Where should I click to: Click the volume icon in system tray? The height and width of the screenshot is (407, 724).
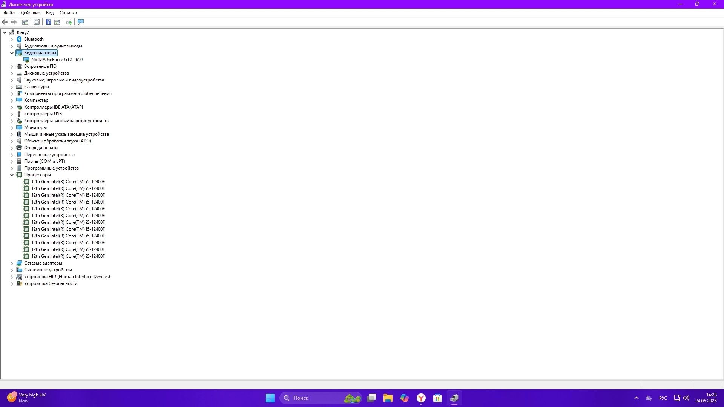pos(686,398)
